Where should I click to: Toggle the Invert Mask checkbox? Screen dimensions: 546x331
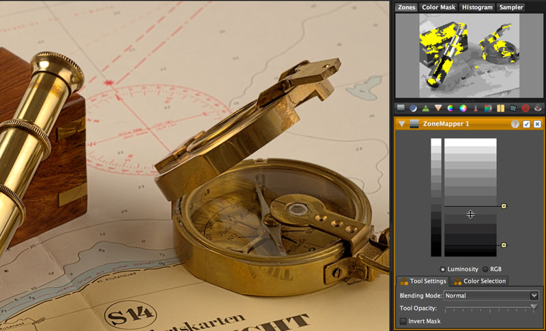[x=403, y=321]
